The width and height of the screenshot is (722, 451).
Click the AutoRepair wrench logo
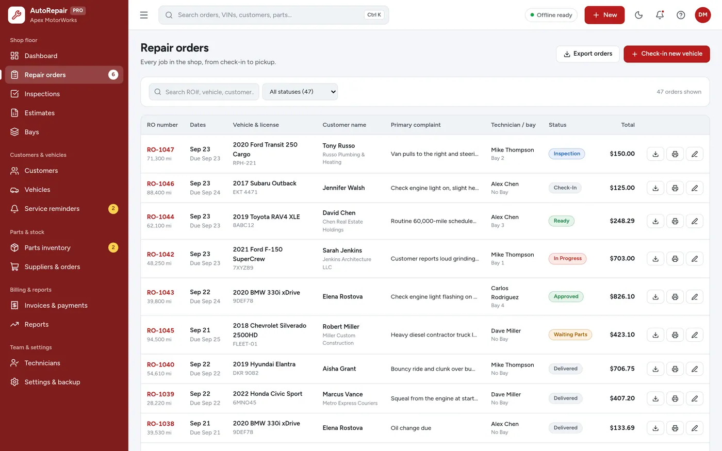click(17, 15)
